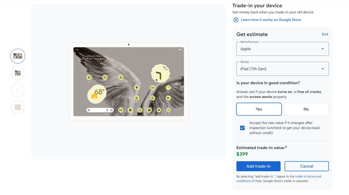
Task: Click the Drive app icon on tablet image
Action: [121, 77]
